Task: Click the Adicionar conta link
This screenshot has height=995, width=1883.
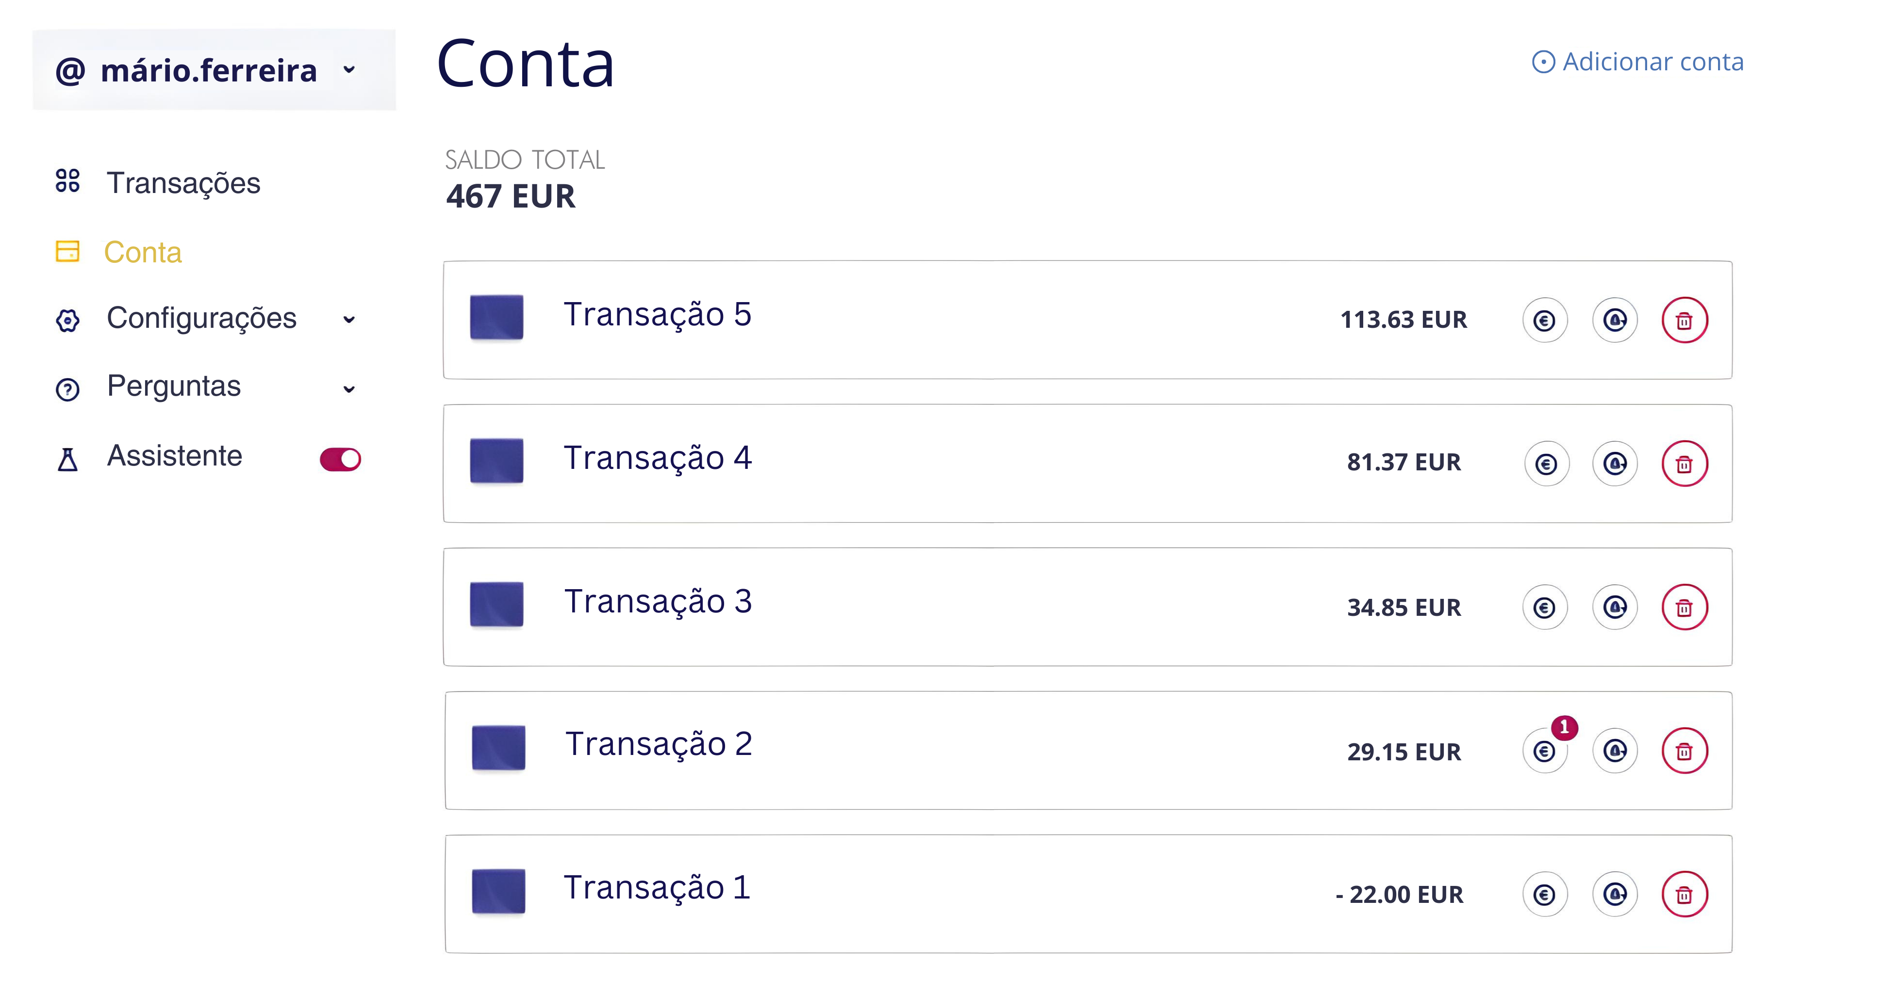Action: 1637,62
